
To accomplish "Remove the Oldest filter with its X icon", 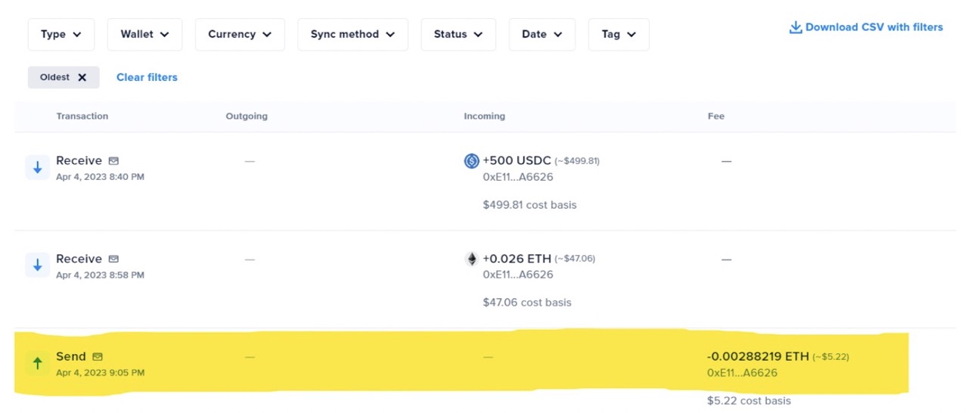I will 82,77.
